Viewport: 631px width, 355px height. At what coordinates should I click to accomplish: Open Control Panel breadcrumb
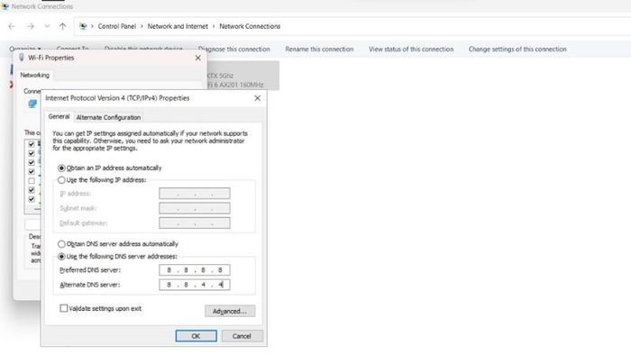(116, 26)
